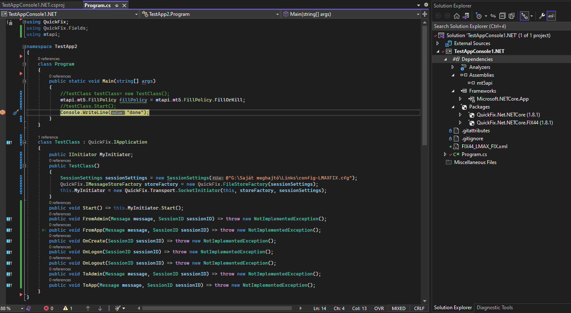Collapse the Packages node
Viewport: 571px width, 313px height.
(453, 107)
